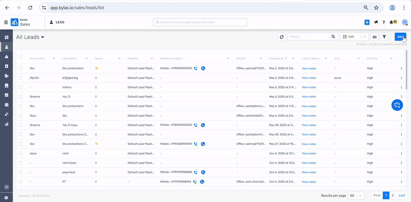Open the filter funnel icon
Screen dimensions: 411x202
point(384,37)
